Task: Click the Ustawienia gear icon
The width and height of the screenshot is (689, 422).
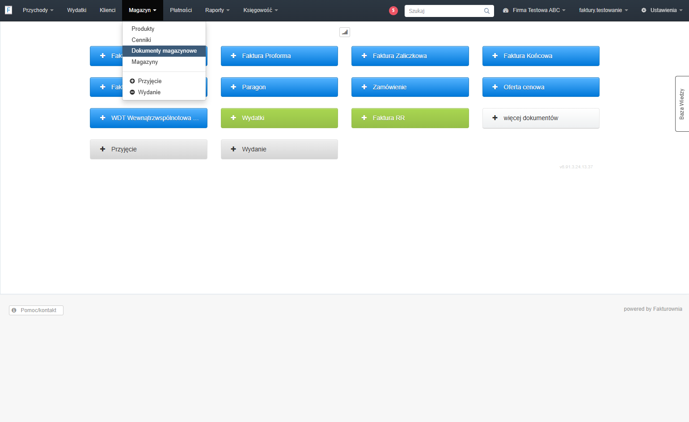Action: [x=644, y=10]
